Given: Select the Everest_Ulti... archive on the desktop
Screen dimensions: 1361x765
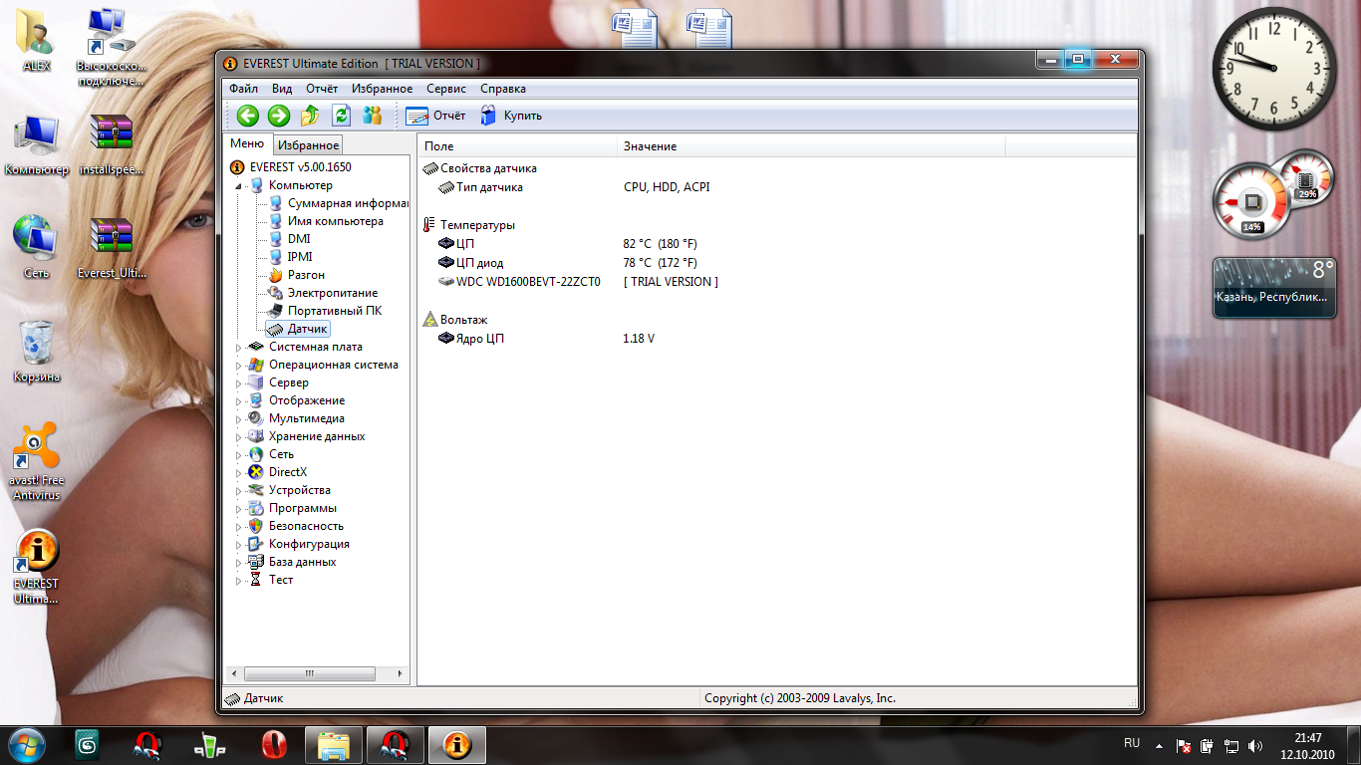Looking at the screenshot, I should point(111,247).
